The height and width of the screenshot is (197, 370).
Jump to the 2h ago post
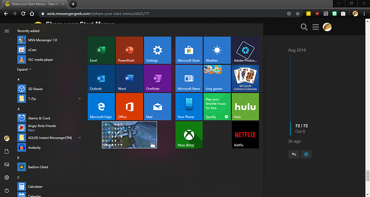tap(294, 141)
